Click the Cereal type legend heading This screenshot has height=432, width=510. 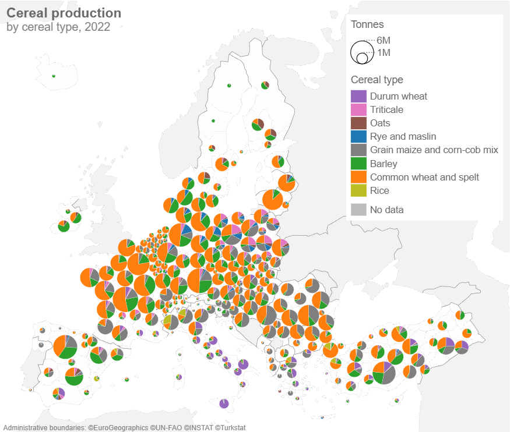click(x=377, y=80)
